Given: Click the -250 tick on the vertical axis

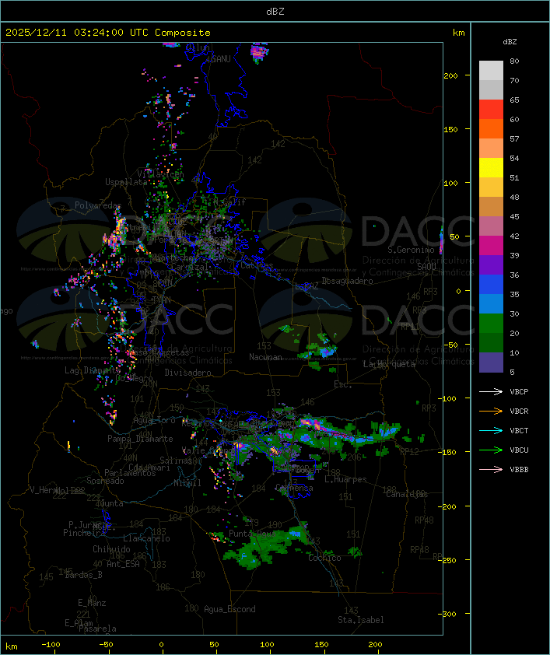Looking at the screenshot, I should (x=449, y=560).
